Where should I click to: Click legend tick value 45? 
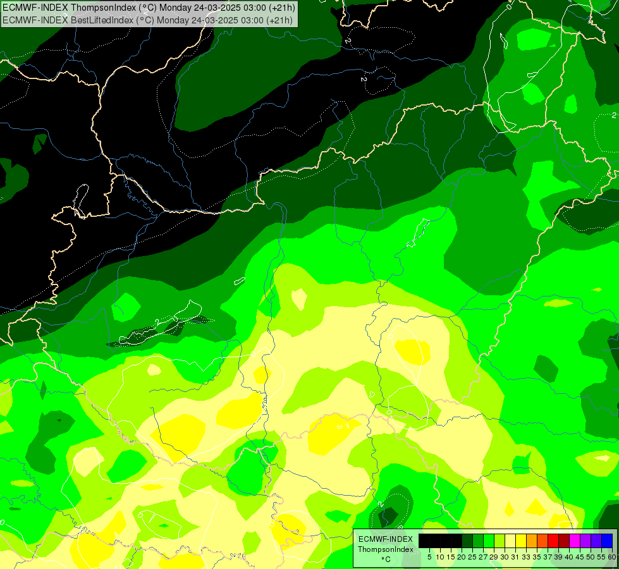(x=580, y=557)
